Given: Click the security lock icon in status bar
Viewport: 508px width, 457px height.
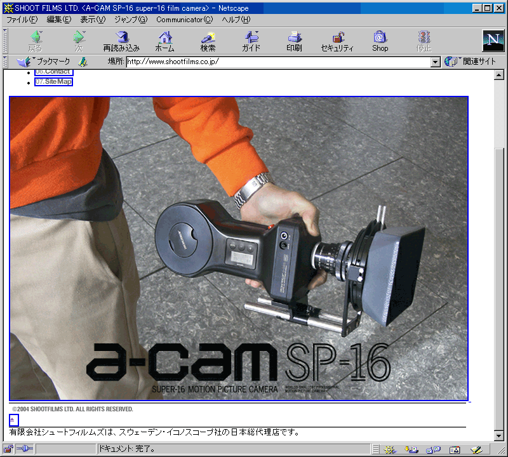Looking at the screenshot, I should pyautogui.click(x=8, y=449).
